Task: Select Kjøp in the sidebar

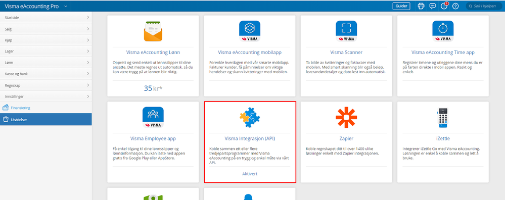Action: (x=45, y=40)
